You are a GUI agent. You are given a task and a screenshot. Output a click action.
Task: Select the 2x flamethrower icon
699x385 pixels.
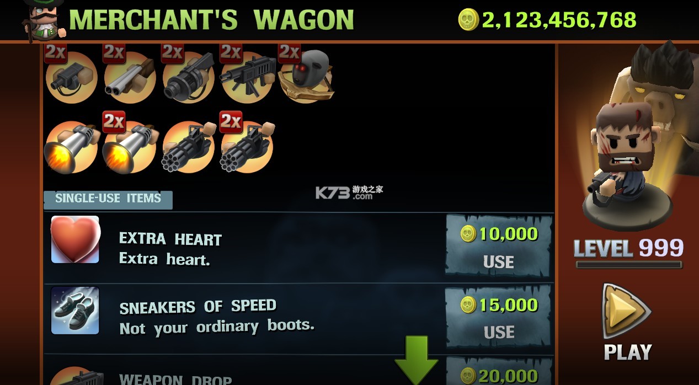[x=131, y=143]
